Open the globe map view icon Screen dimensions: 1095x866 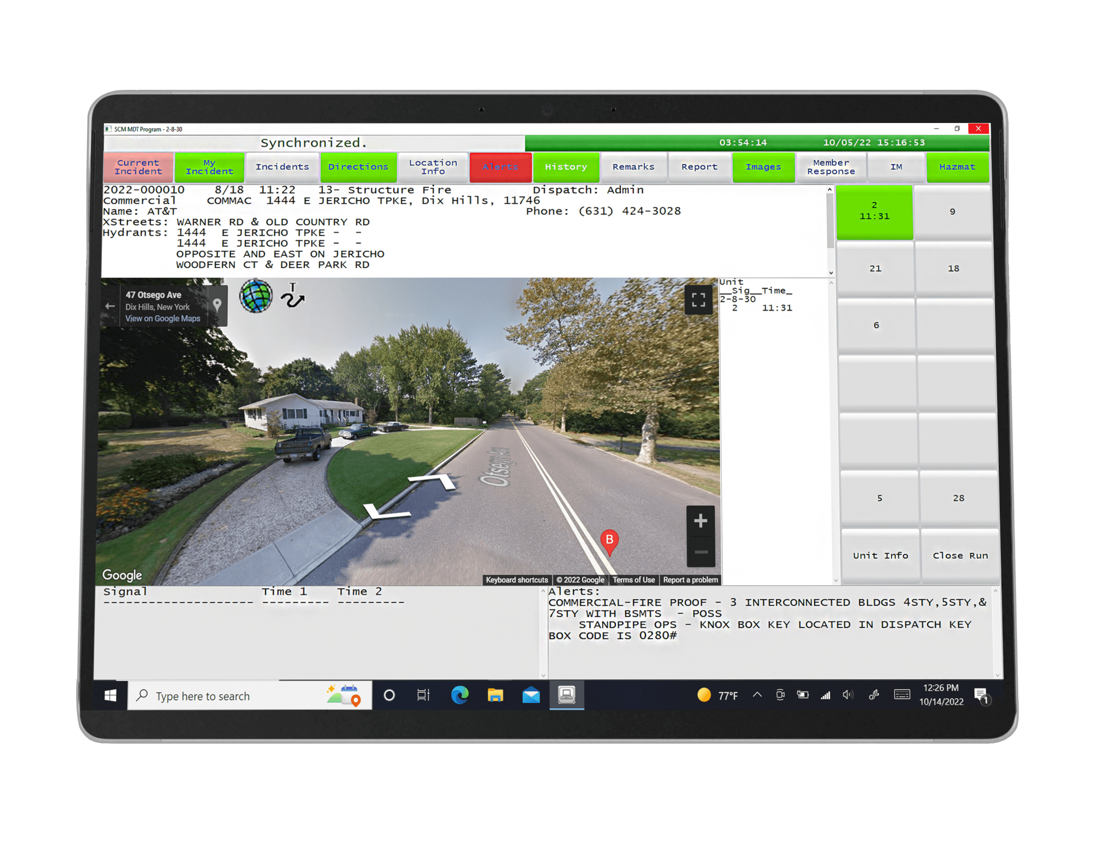coord(256,296)
